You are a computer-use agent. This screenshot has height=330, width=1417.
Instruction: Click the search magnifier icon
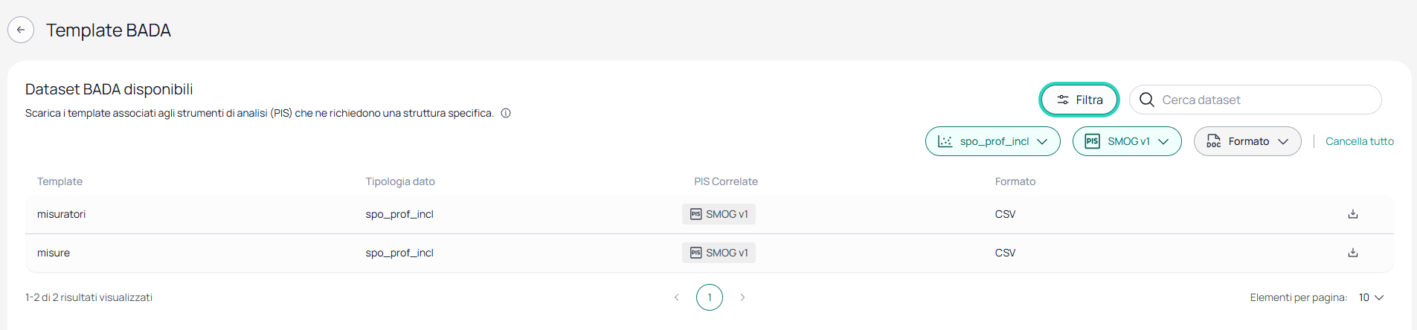coord(1146,100)
